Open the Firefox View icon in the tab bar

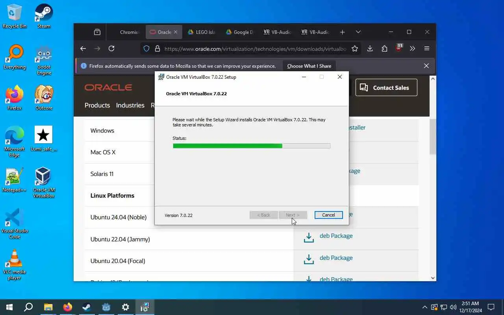pyautogui.click(x=97, y=32)
